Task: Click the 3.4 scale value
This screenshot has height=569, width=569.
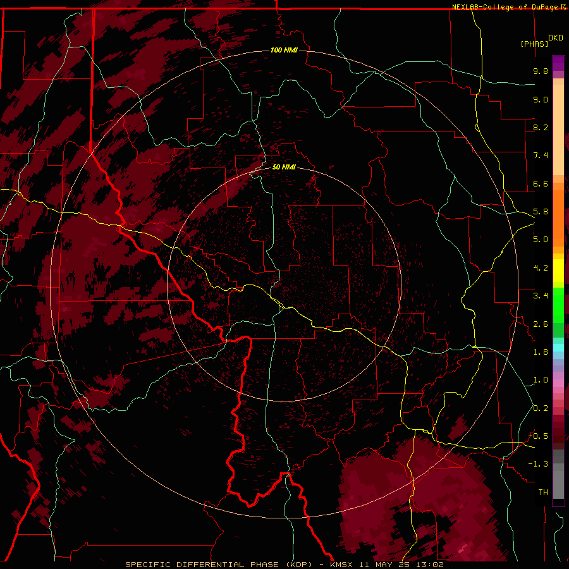Action: 541,296
